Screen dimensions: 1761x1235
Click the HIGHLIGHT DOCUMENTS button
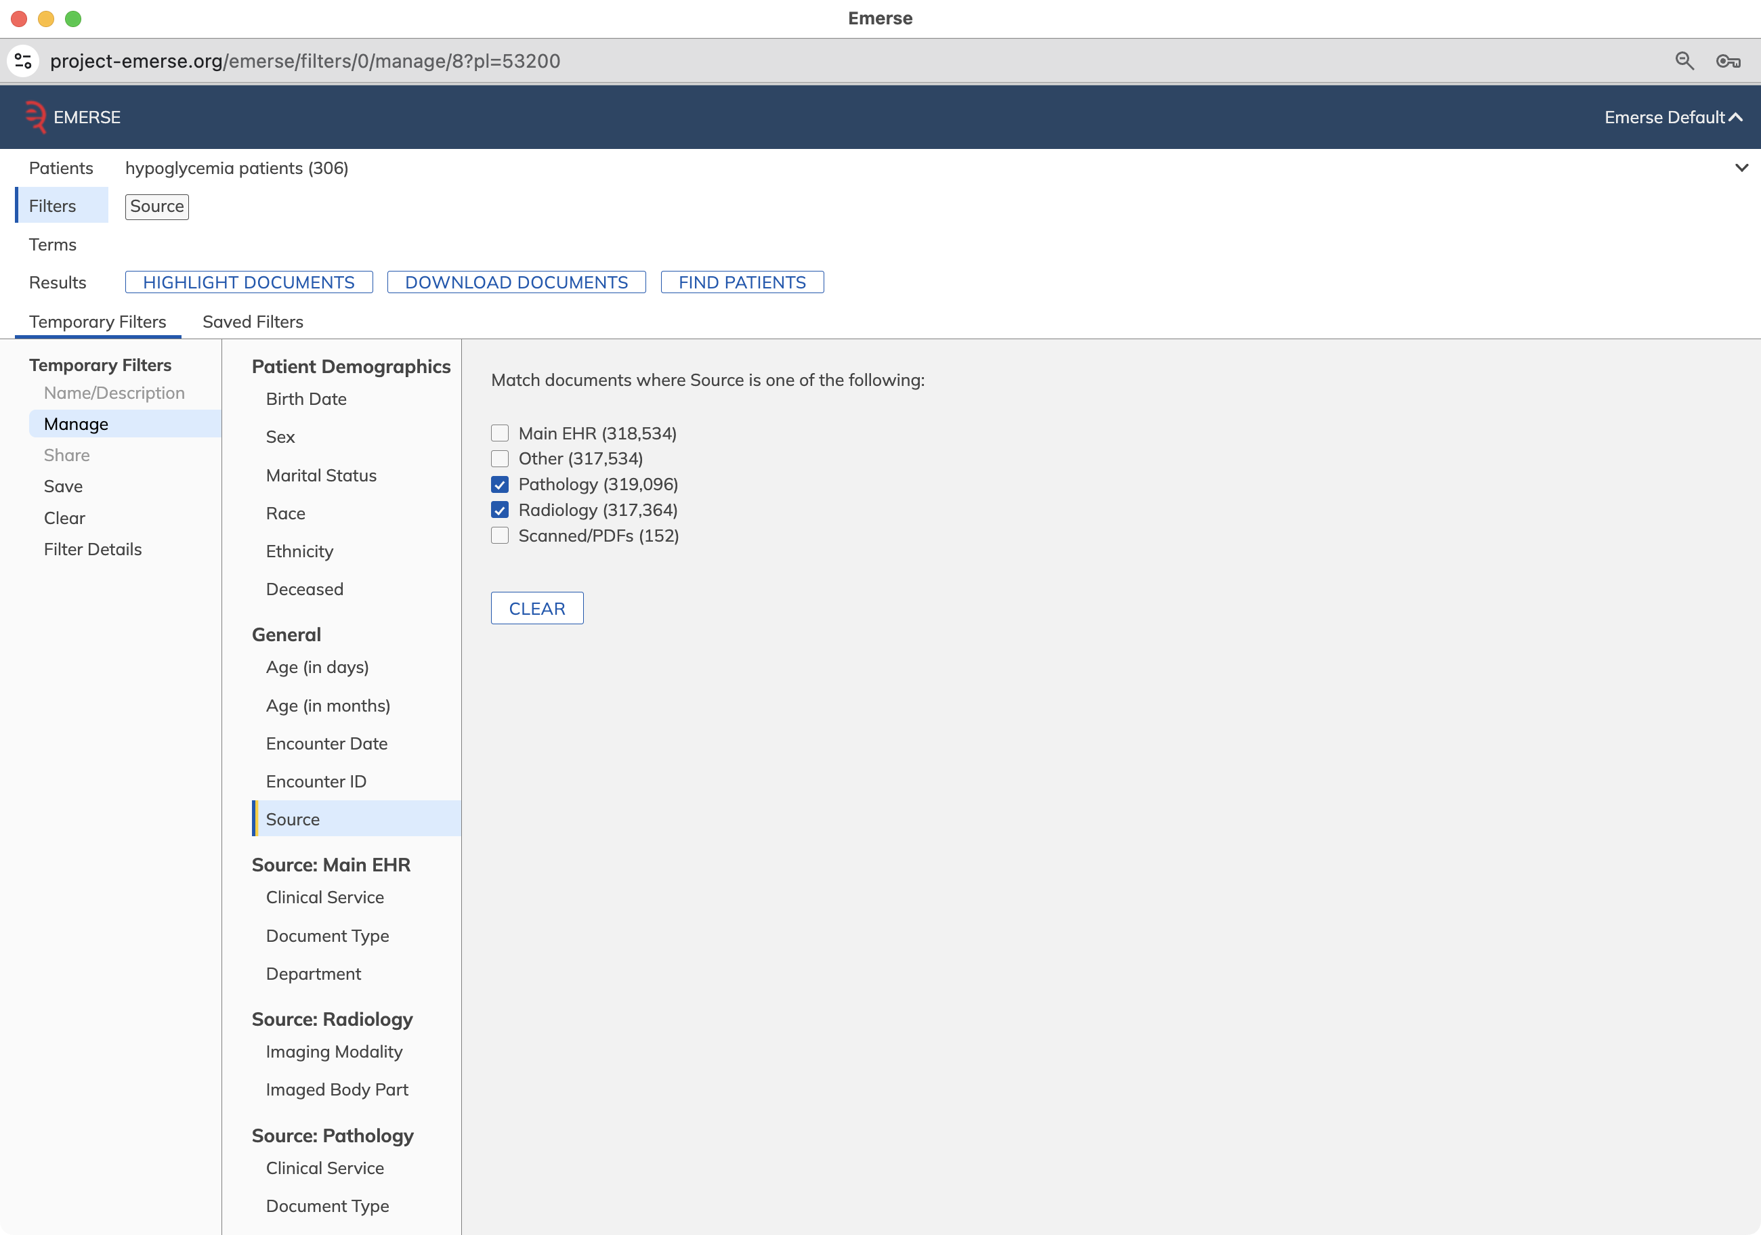[249, 282]
